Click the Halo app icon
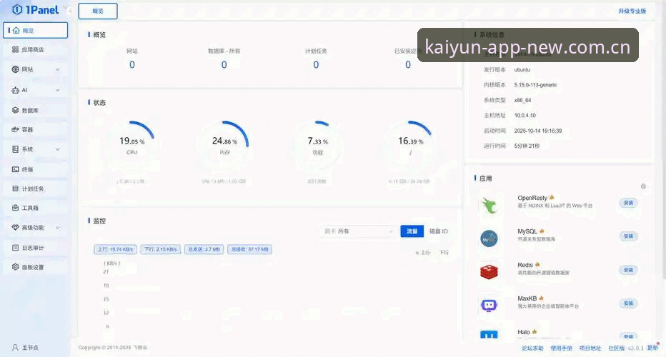Viewport: 666px width, 357px height. click(x=489, y=334)
